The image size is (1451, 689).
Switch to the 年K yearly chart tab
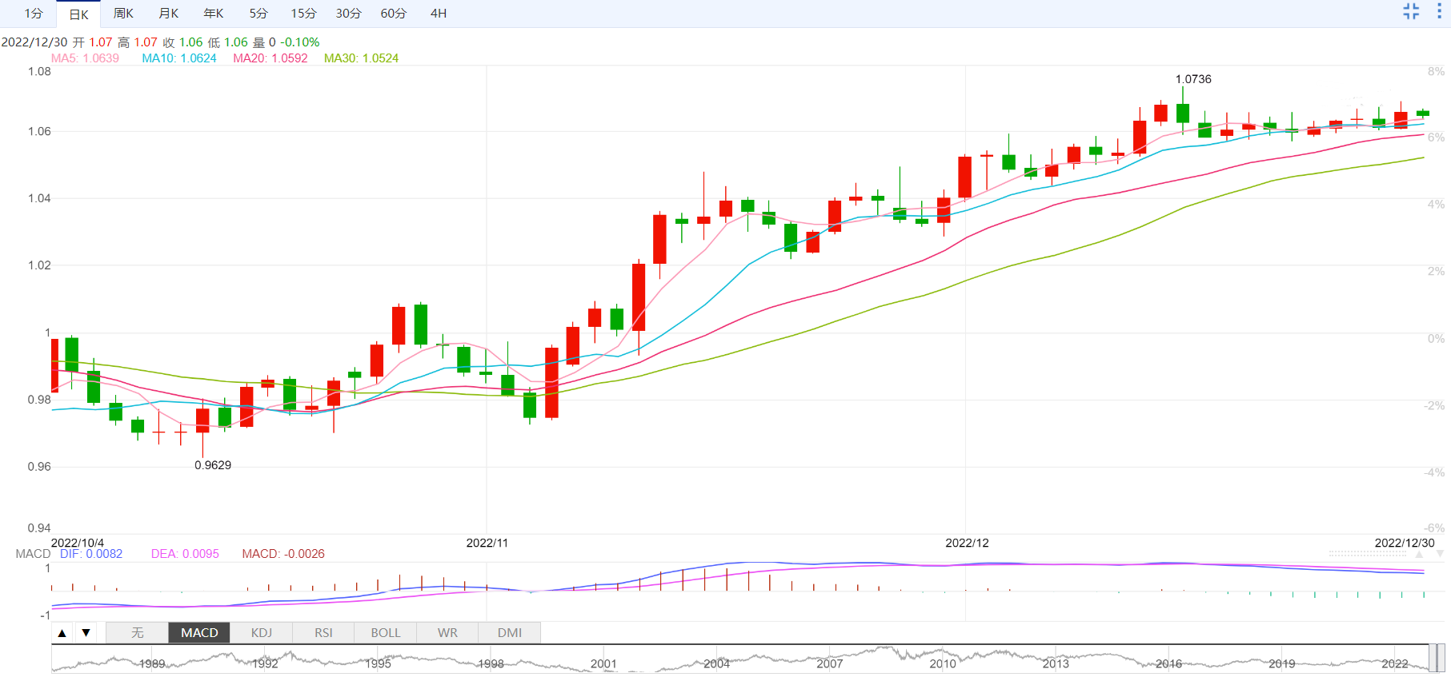click(214, 14)
